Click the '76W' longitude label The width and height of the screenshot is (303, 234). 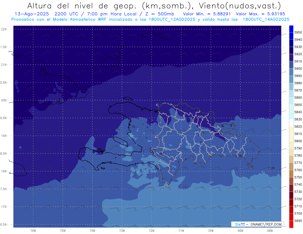pos(33,230)
